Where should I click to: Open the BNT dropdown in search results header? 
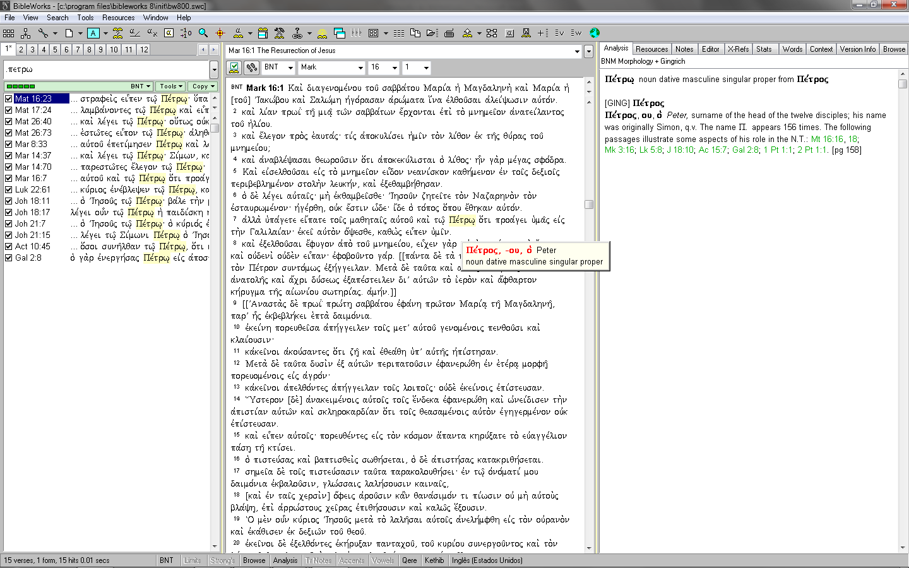point(141,86)
